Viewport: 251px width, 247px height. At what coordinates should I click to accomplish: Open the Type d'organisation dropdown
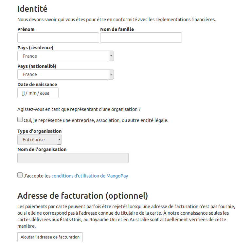pos(39,140)
